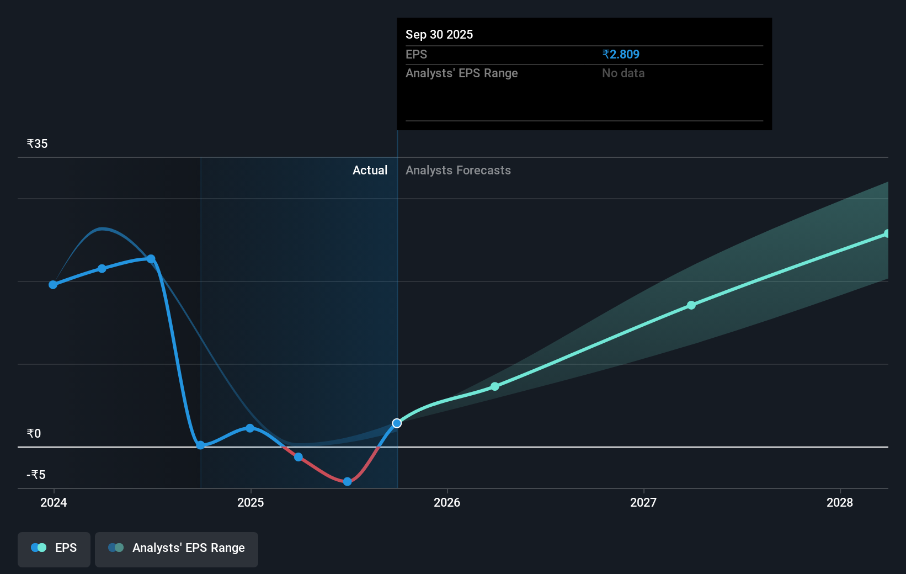Click the Analysts' EPS Range legend dot icon
Viewport: 906px width, 574px height.
point(116,547)
